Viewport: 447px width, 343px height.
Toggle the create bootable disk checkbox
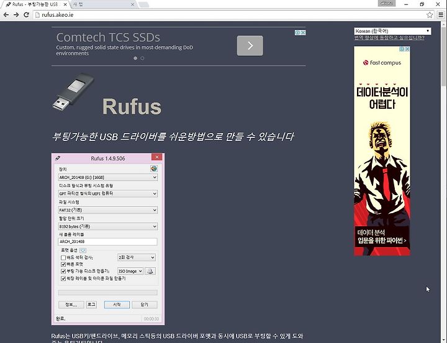[63, 271]
